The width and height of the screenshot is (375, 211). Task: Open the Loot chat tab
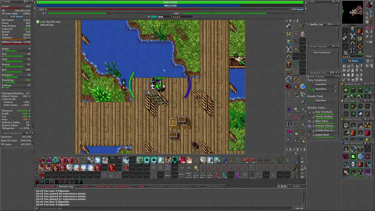click(85, 186)
